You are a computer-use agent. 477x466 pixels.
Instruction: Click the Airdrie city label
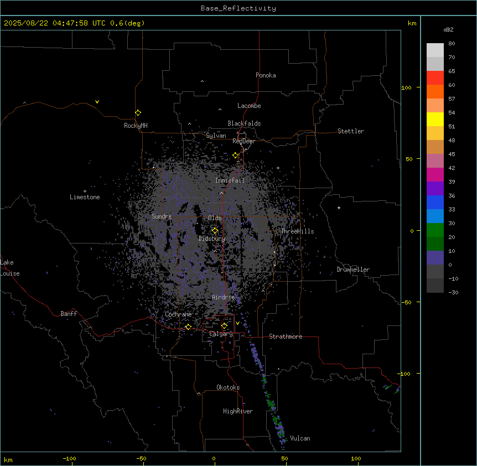[224, 297]
